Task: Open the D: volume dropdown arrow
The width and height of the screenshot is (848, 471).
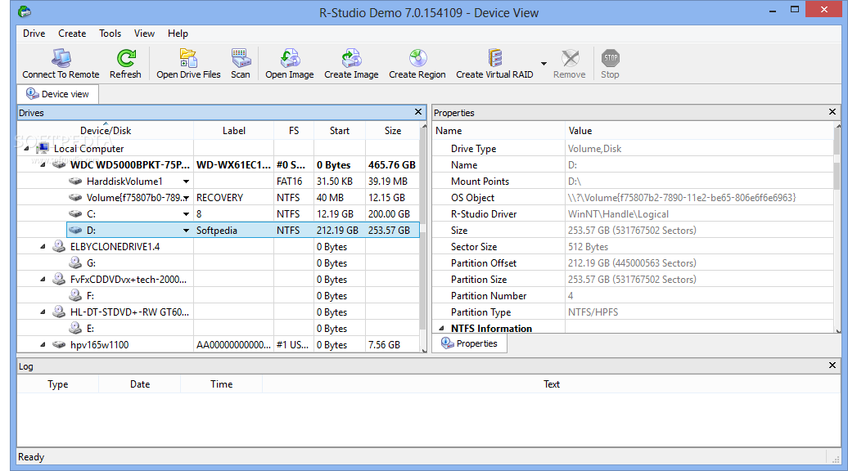Action: click(x=186, y=231)
